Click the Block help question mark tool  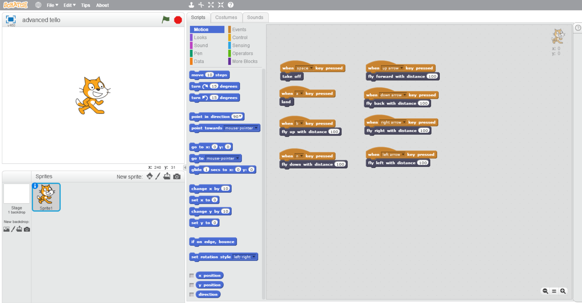(230, 5)
